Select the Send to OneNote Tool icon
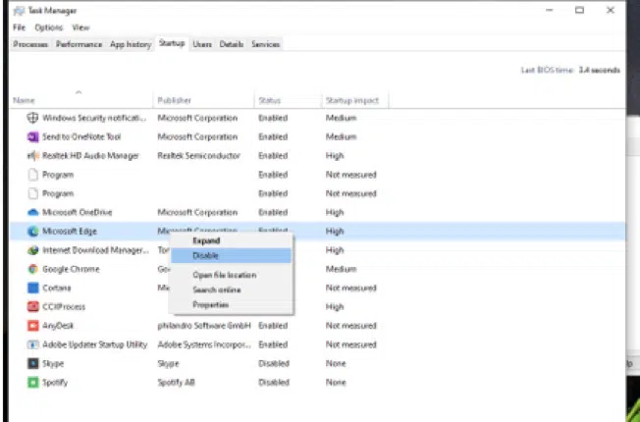 [x=32, y=136]
